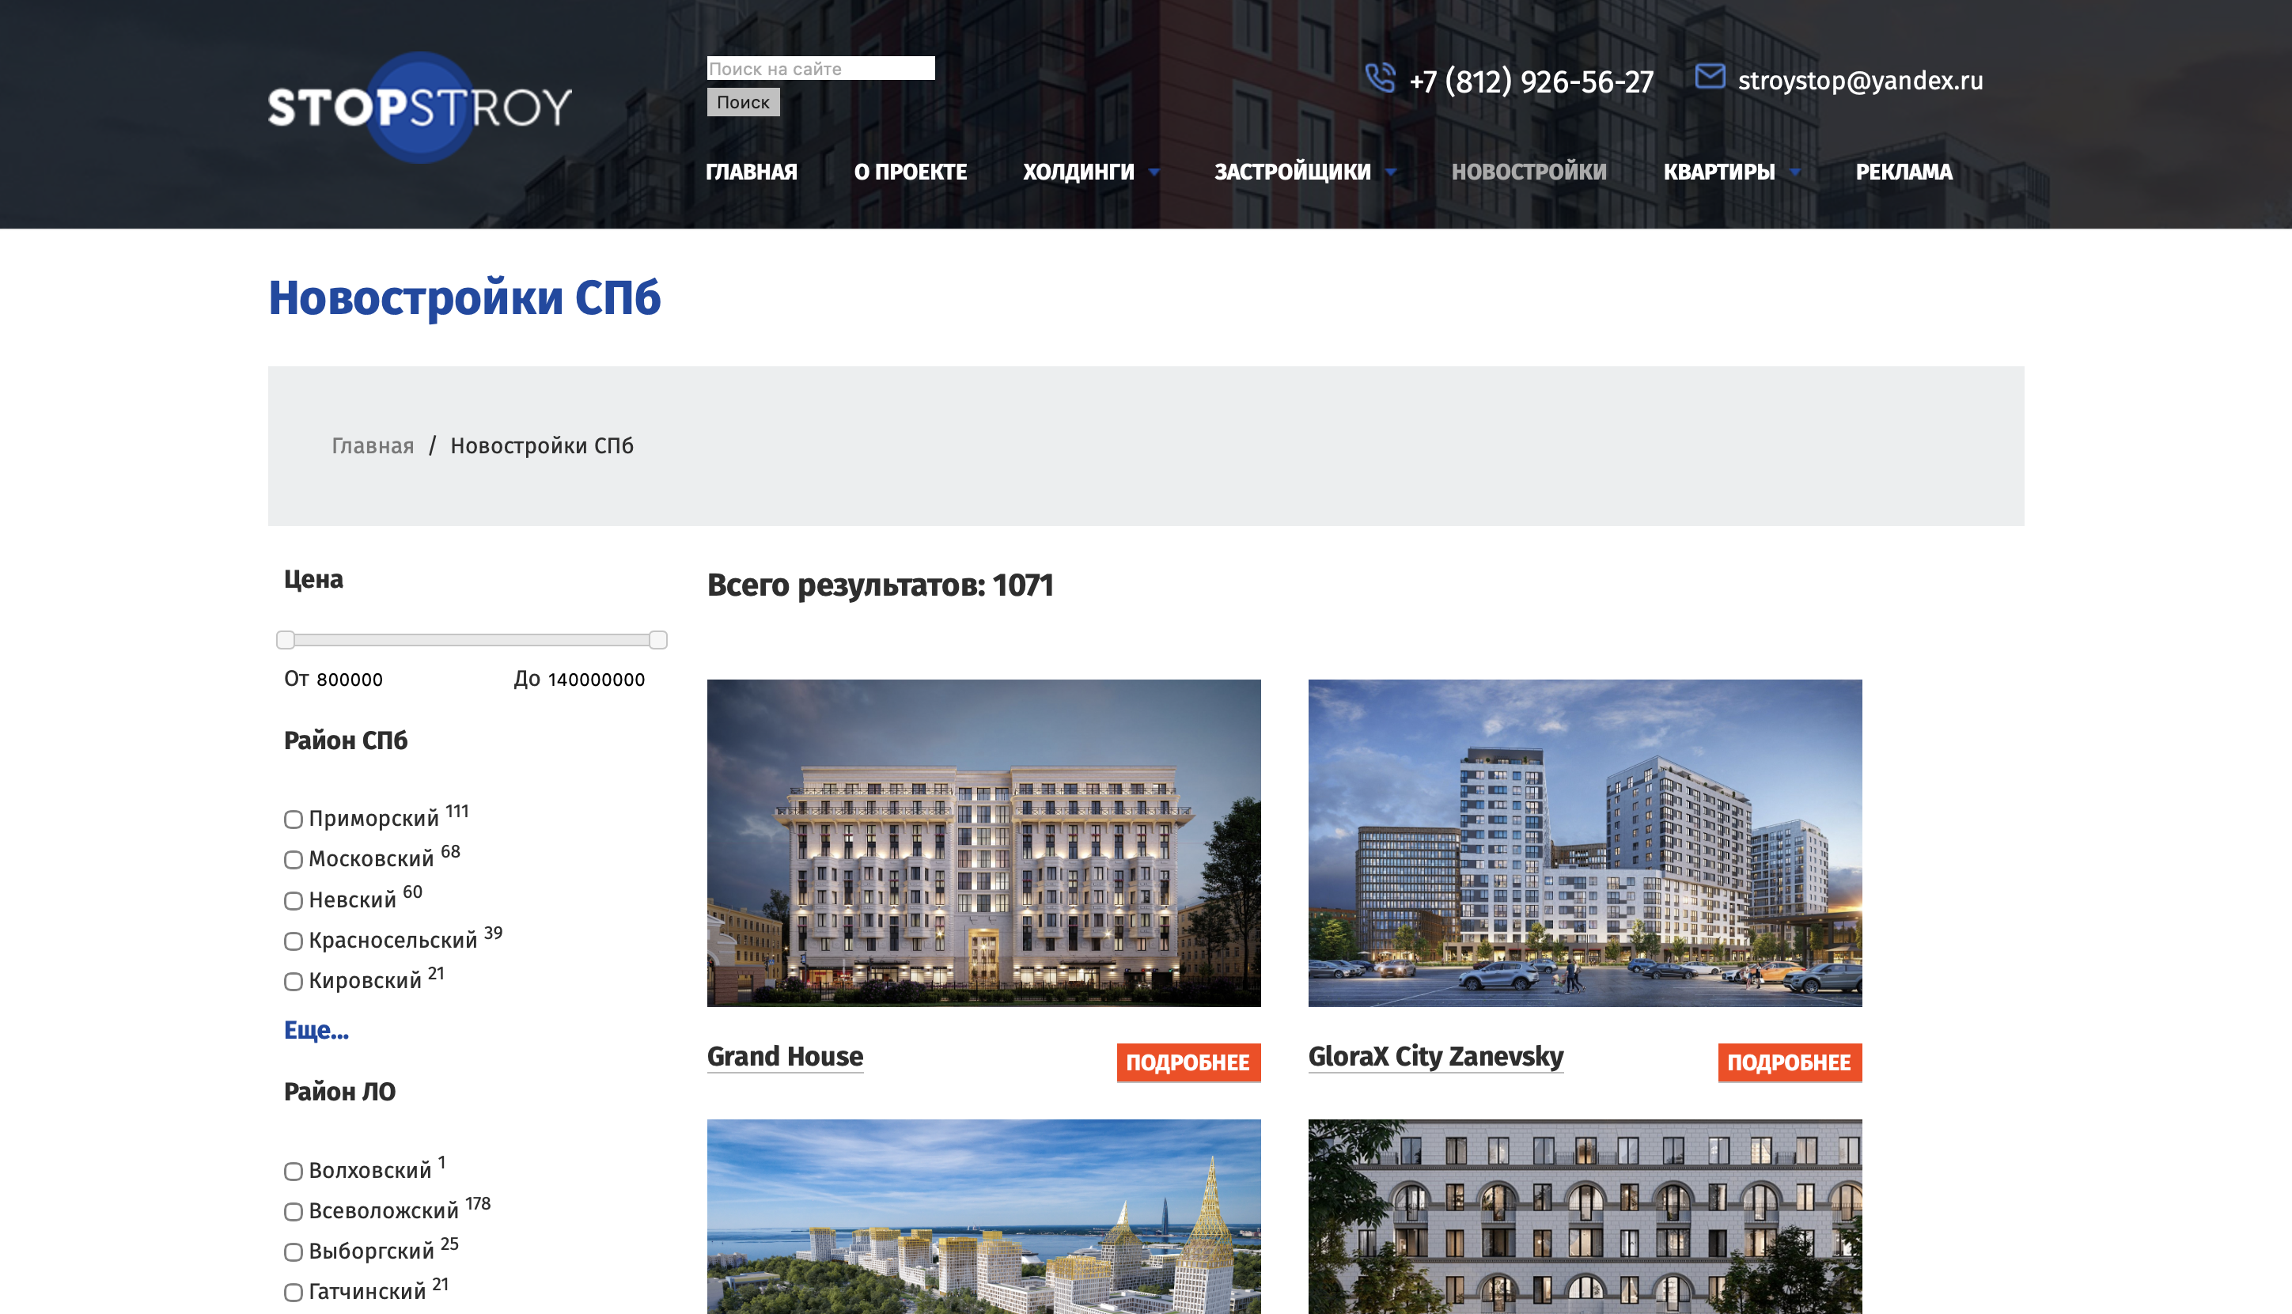Open the ЗАСТРОЙЩИКИ dropdown arrow

pyautogui.click(x=1391, y=172)
